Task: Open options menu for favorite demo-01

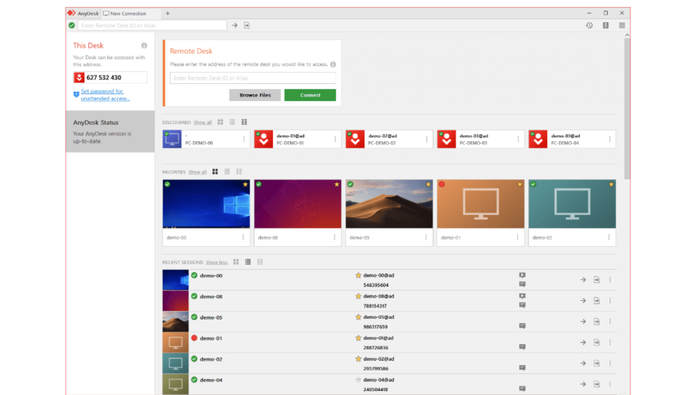Action: [518, 237]
